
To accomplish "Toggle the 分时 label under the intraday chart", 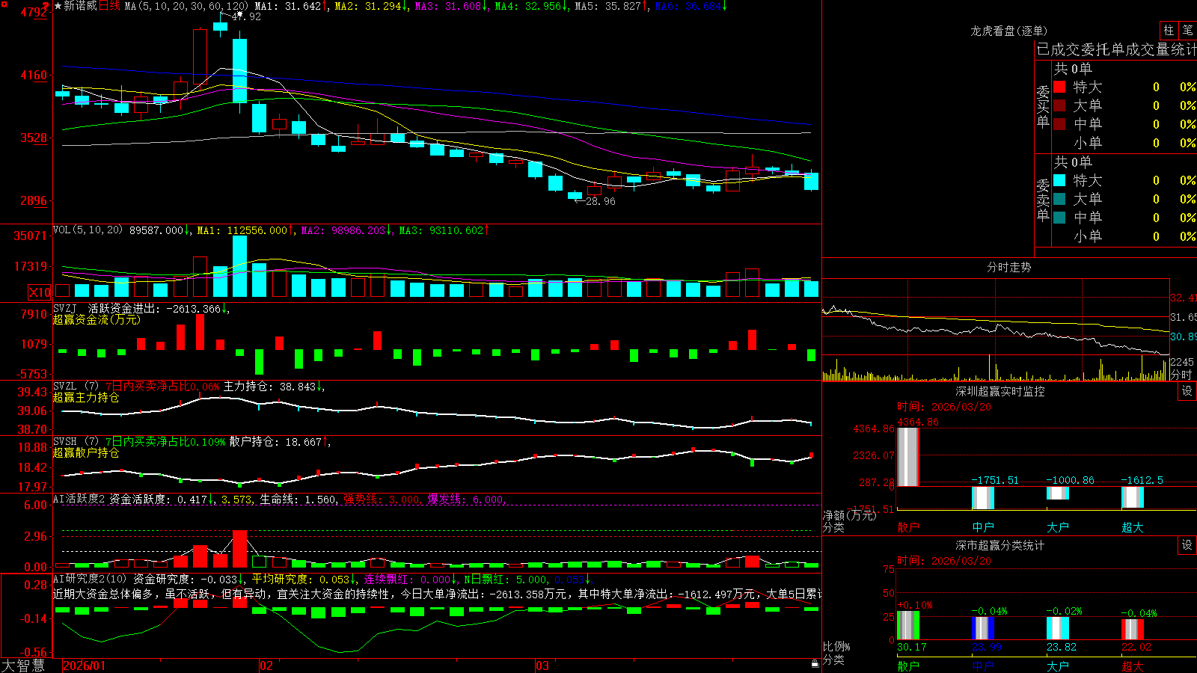I will (x=1182, y=375).
